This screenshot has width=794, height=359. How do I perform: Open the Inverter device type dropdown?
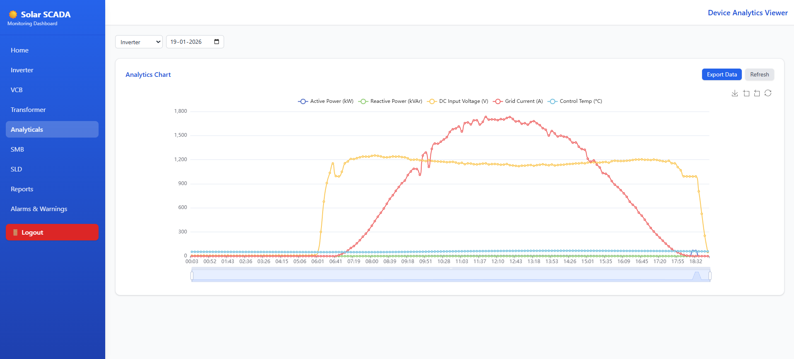pos(139,42)
